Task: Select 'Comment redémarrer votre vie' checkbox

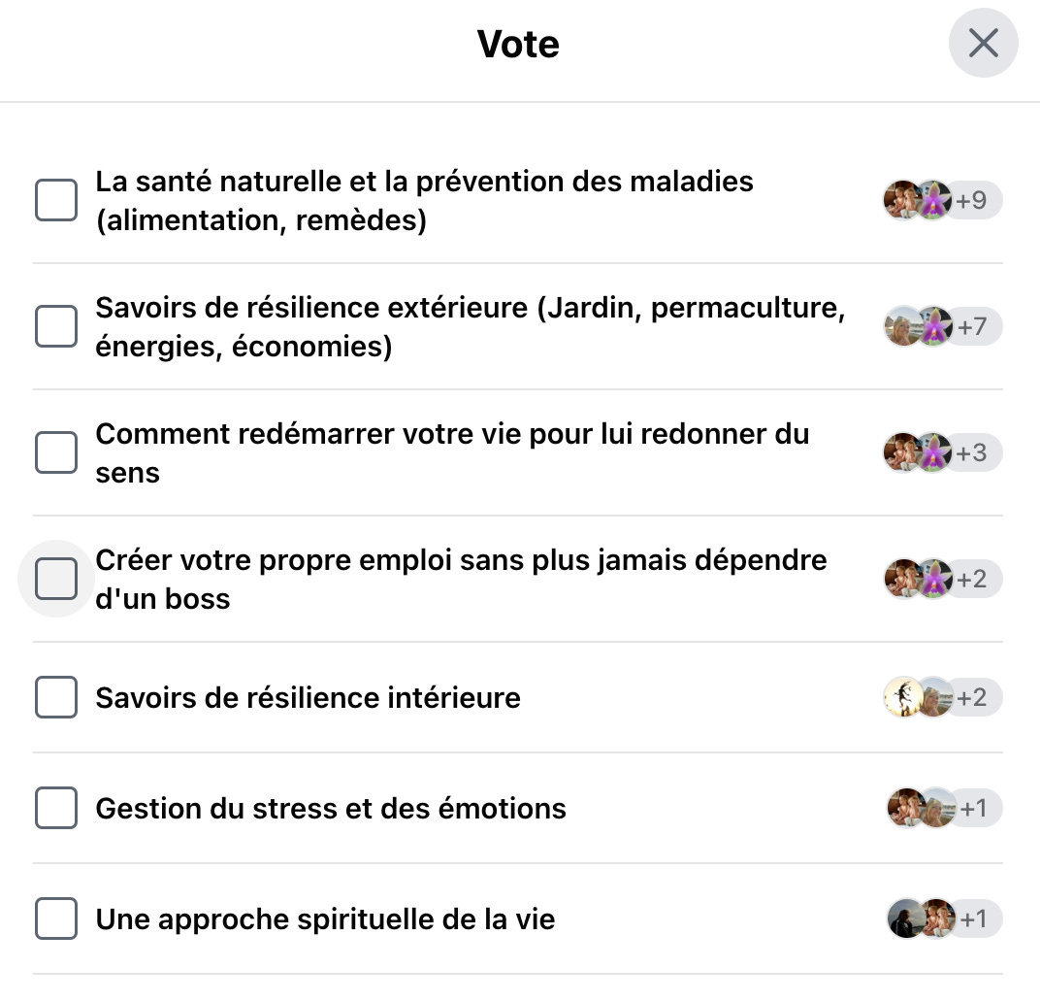Action: 56,452
